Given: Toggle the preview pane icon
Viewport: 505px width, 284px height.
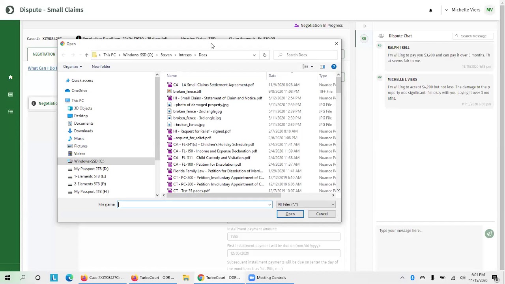Looking at the screenshot, I should tap(322, 67).
